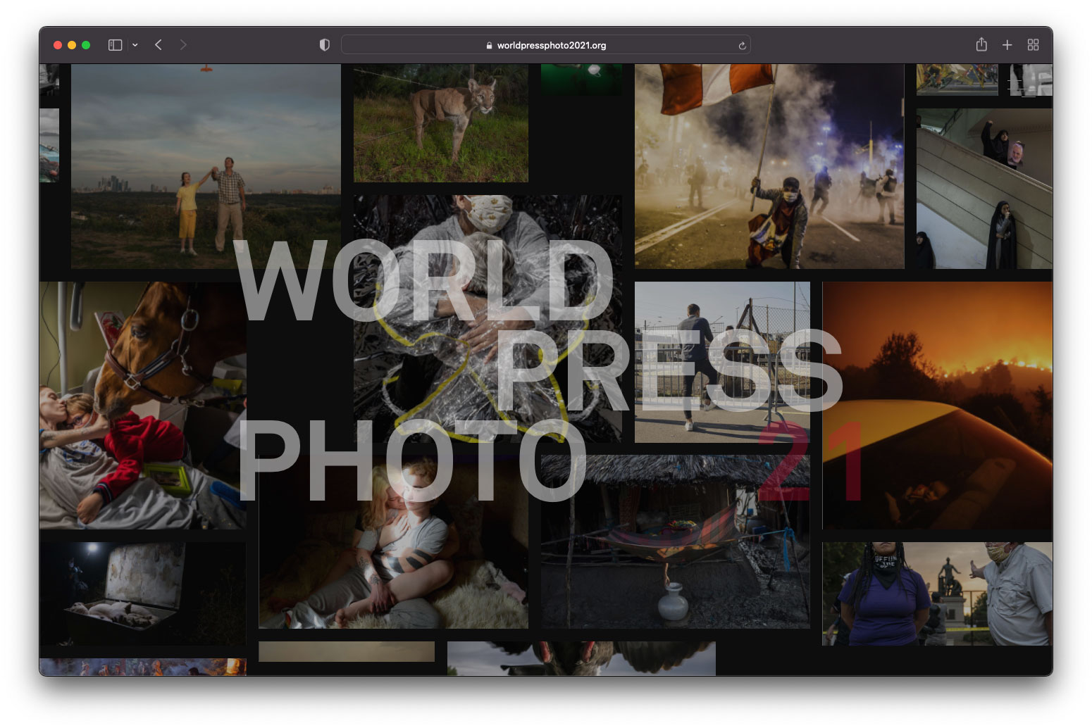
Task: Open the women on staircase photo
Action: coord(984,189)
